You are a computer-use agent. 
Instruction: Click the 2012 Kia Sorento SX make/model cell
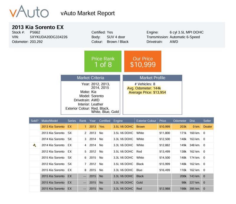(x=53, y=164)
